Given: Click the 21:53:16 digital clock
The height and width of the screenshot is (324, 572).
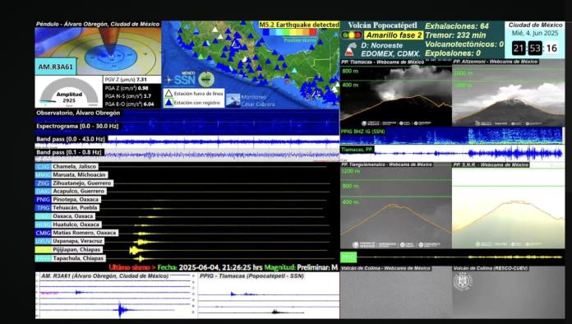Looking at the screenshot, I should click(535, 48).
